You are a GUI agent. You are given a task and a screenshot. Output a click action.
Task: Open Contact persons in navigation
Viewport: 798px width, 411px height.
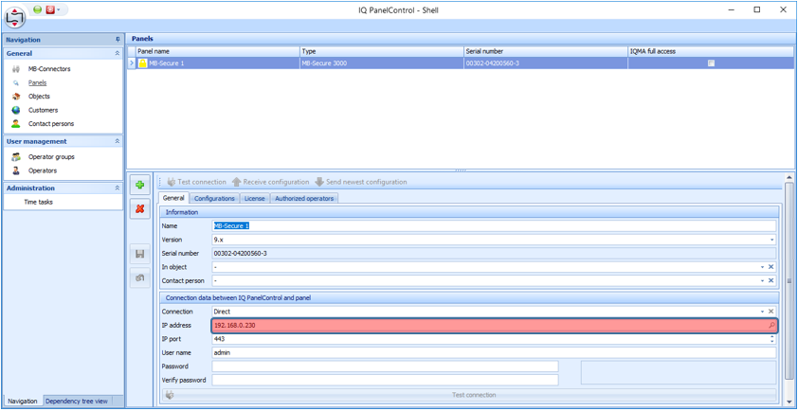click(51, 124)
